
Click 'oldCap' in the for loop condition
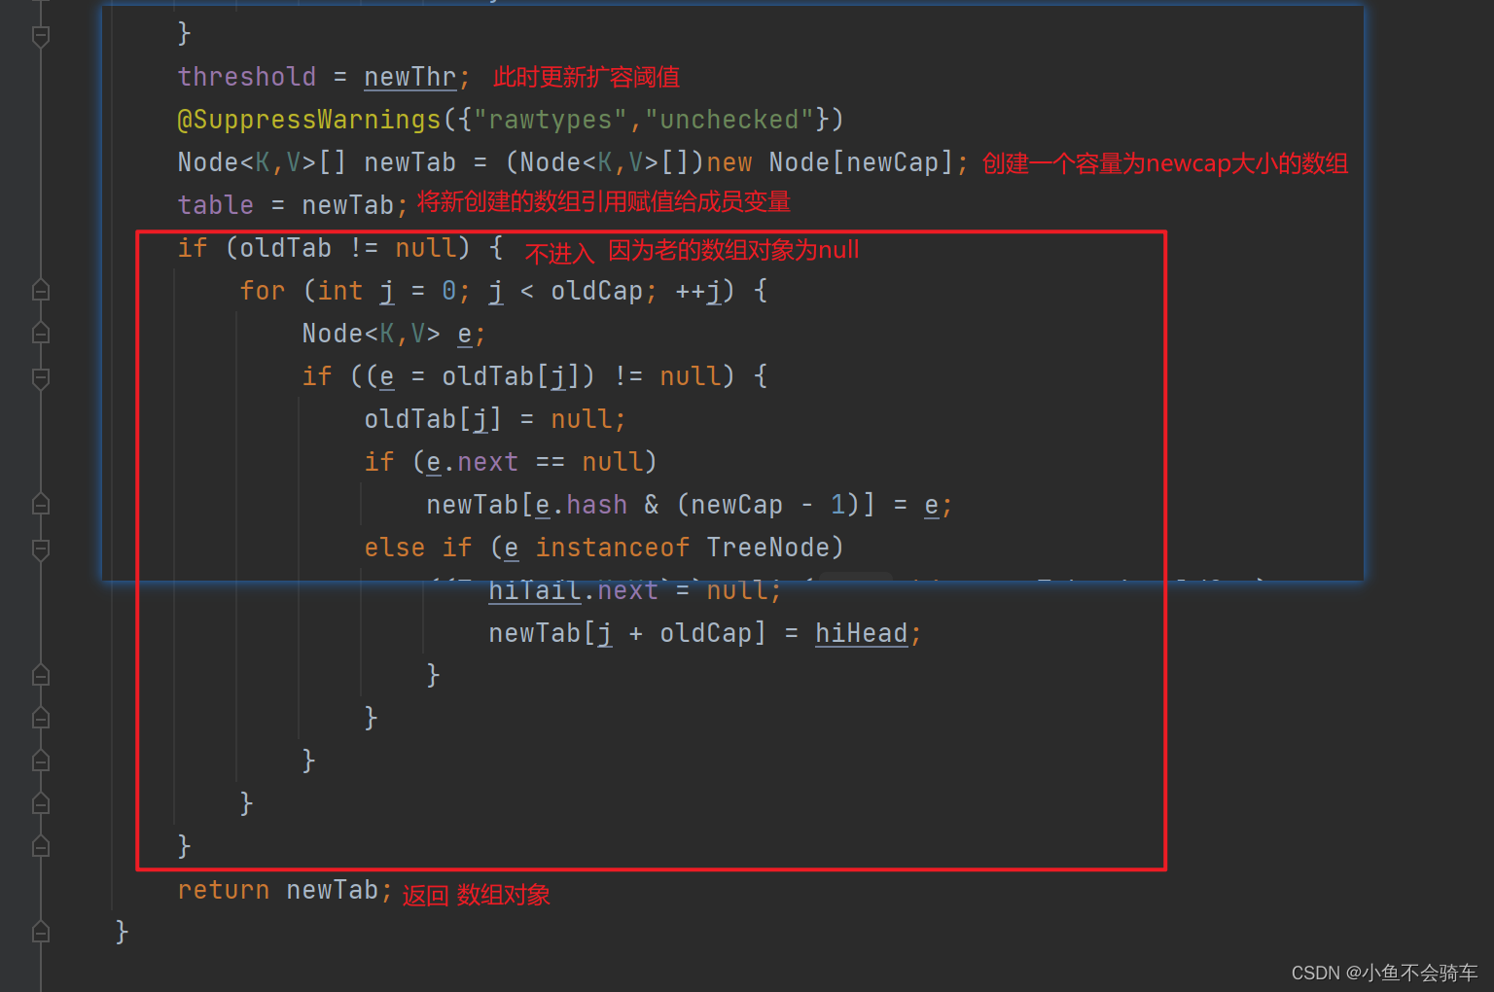pyautogui.click(x=597, y=291)
